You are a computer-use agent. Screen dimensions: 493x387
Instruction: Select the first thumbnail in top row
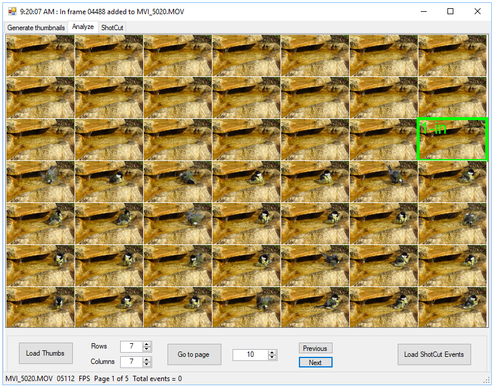40,55
